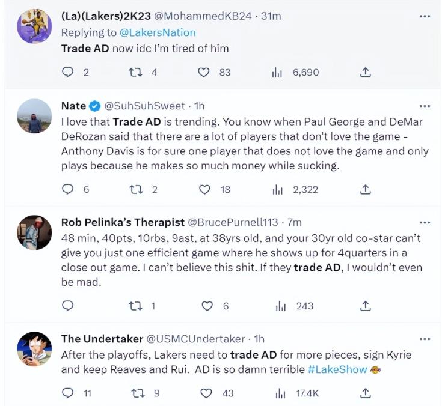Reply to Rob Pelinka's Therapist tweet
The width and height of the screenshot is (442, 406).
click(68, 306)
